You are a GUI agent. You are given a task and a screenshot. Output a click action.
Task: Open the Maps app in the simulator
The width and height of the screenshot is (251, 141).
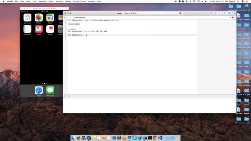(50, 18)
